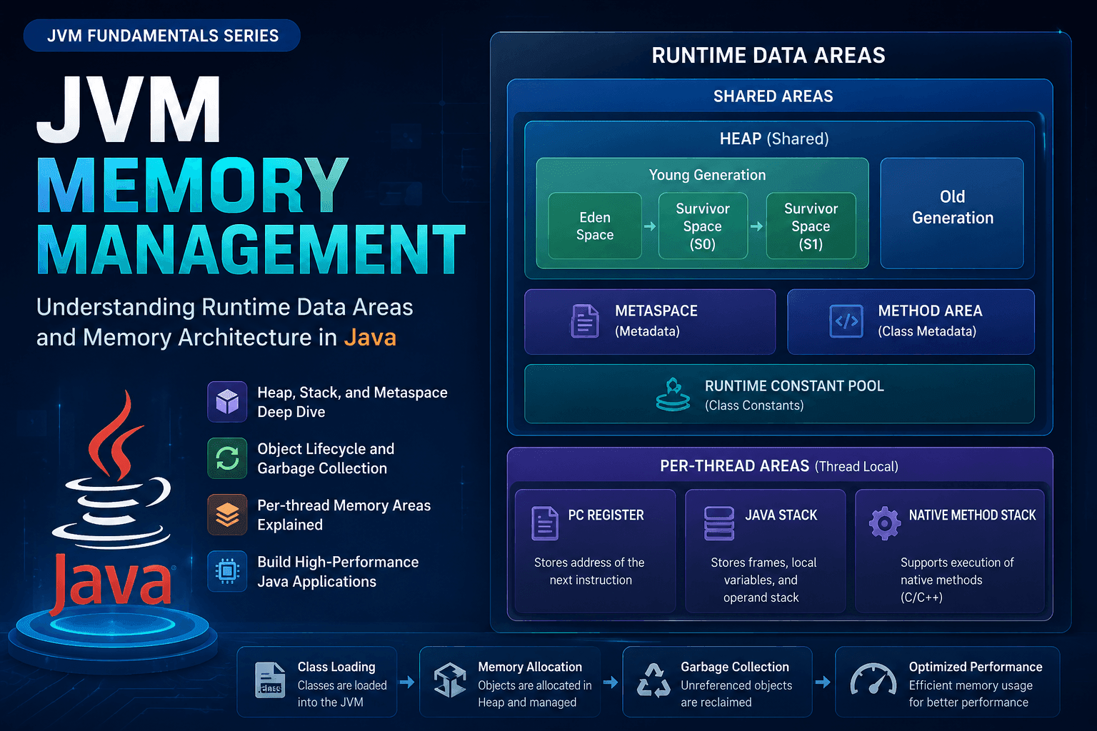Click the orange layers icon beside Per-thread Memory Areas

227,515
